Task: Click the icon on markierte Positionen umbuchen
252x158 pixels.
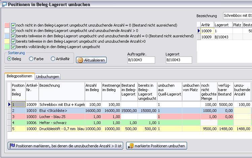Action: pyautogui.click(x=130, y=146)
